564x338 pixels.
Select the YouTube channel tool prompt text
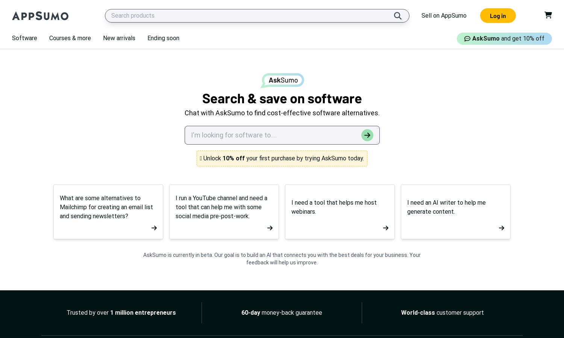(221, 207)
